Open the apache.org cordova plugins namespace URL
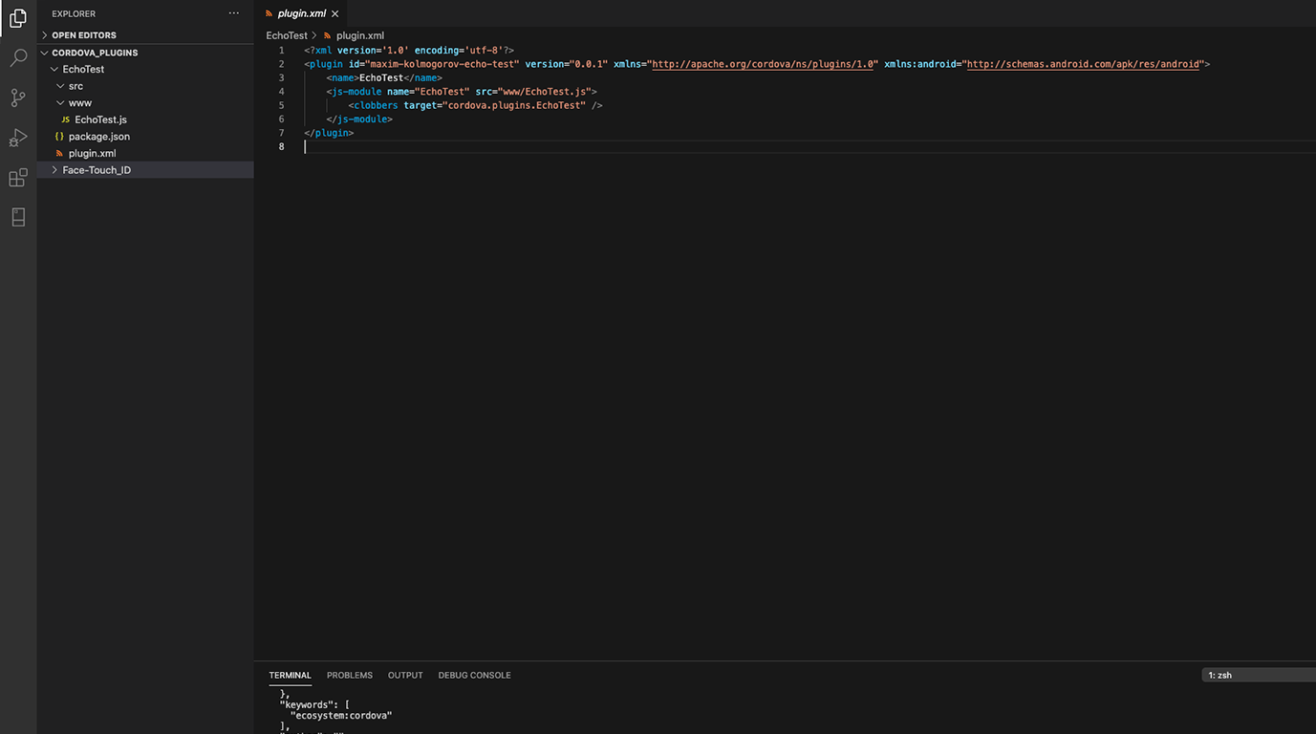Viewport: 1316px width, 734px height. [x=763, y=64]
